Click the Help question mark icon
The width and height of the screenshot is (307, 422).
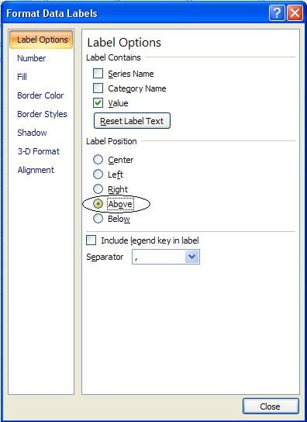(277, 12)
